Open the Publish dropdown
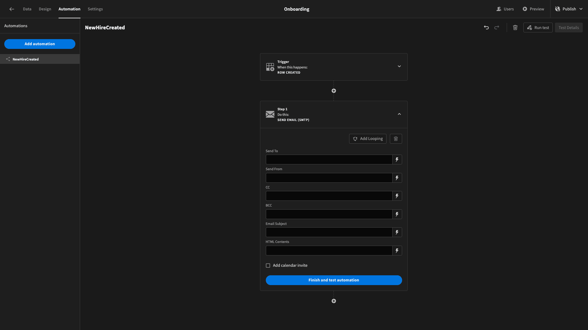Viewport: 588px width, 330px height. click(x=569, y=9)
